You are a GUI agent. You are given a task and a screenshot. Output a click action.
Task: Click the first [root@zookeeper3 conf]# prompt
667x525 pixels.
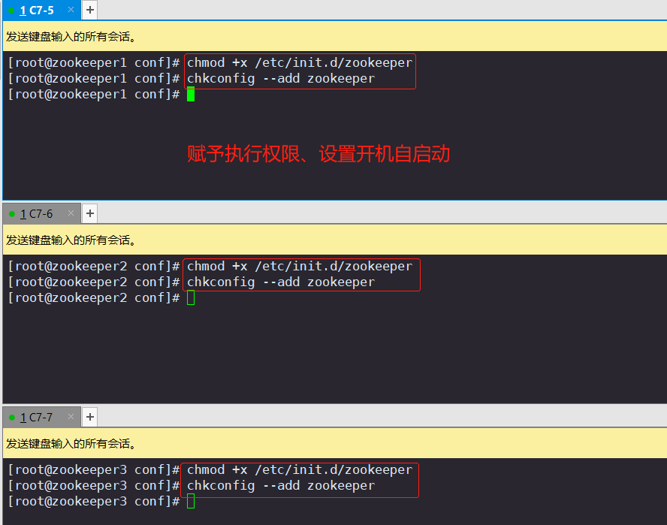tap(94, 469)
